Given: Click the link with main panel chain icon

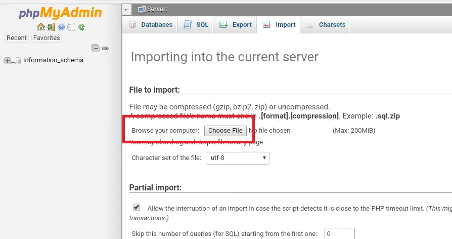Looking at the screenshot, I should [x=105, y=49].
